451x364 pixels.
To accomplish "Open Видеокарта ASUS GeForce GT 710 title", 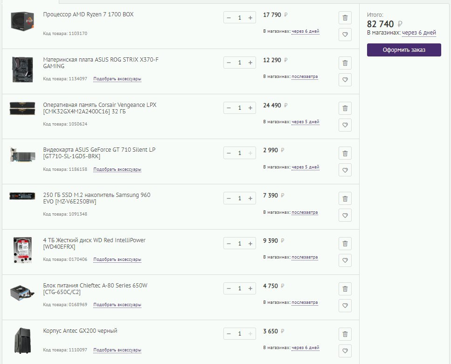I will 99,153.
